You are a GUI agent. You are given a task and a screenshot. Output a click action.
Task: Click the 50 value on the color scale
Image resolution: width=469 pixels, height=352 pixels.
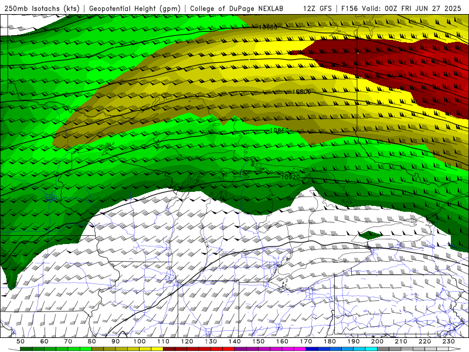click(21, 341)
